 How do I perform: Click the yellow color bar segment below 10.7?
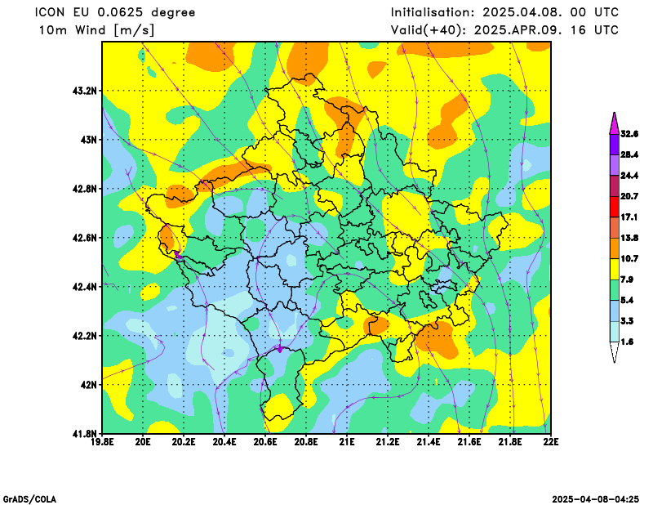tap(615, 270)
